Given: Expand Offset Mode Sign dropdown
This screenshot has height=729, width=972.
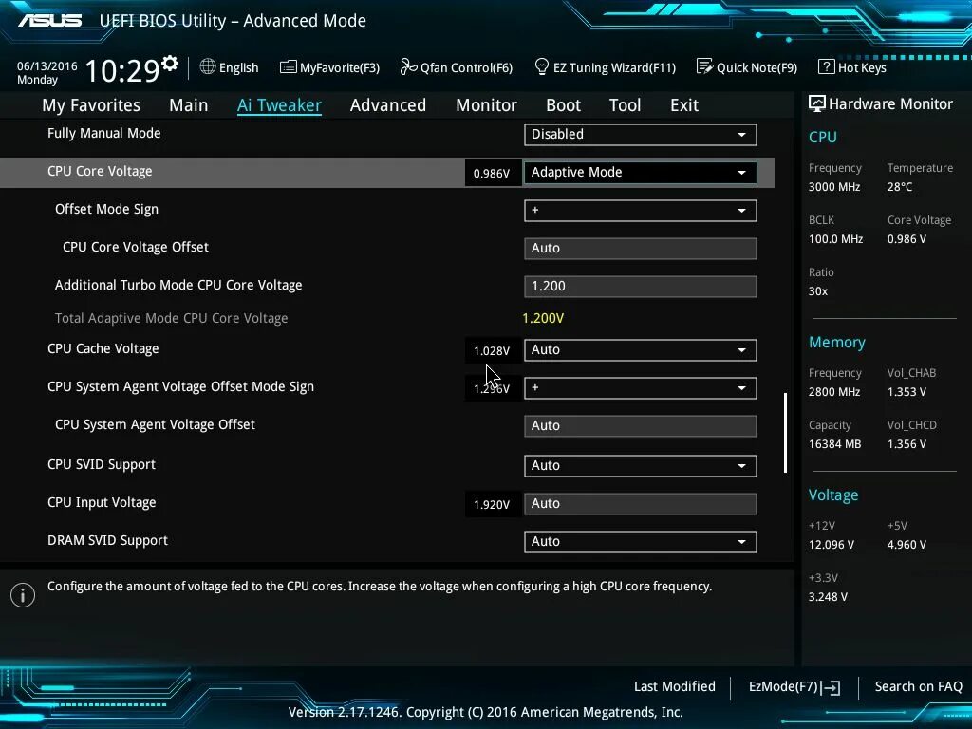Looking at the screenshot, I should [640, 210].
